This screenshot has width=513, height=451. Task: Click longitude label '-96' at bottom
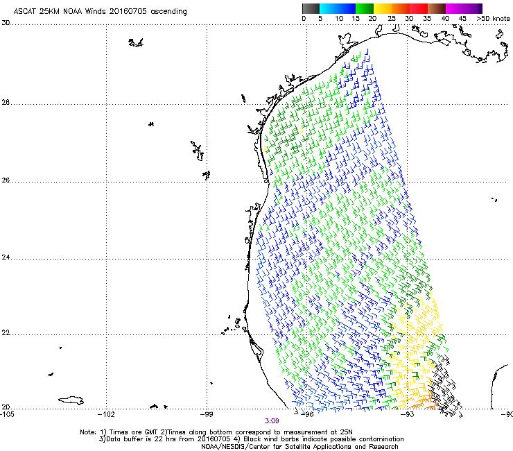point(306,414)
